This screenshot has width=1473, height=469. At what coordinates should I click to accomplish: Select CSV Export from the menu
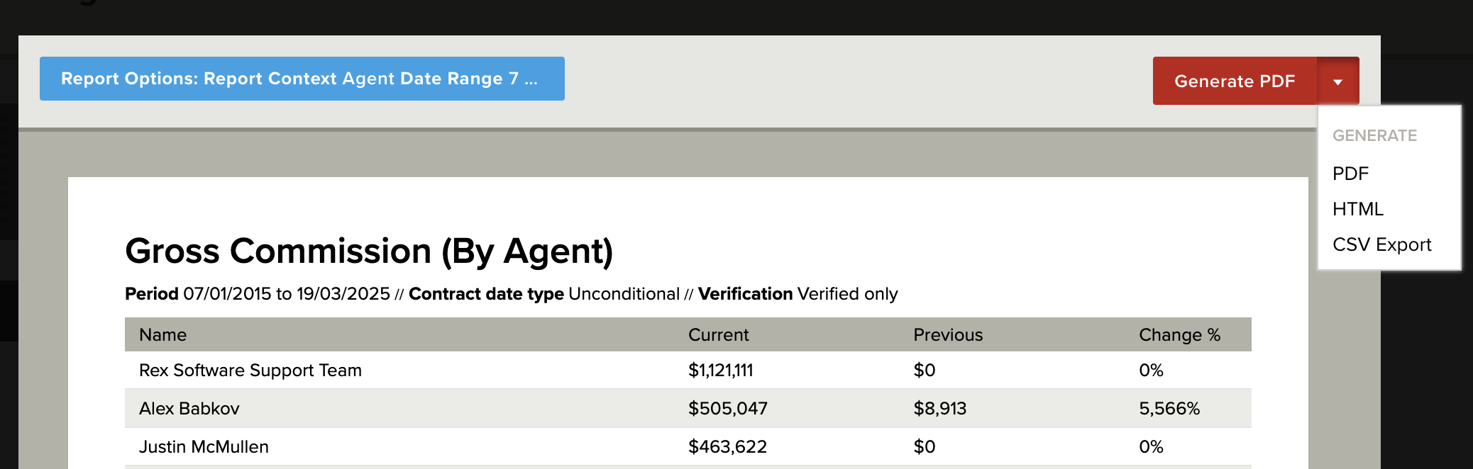[1381, 244]
